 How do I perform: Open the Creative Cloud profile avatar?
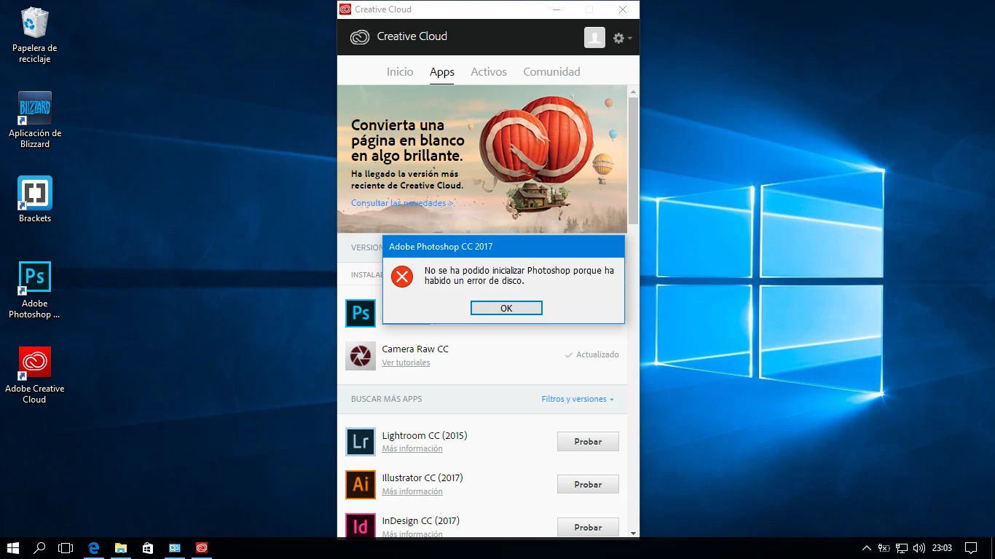(x=594, y=38)
